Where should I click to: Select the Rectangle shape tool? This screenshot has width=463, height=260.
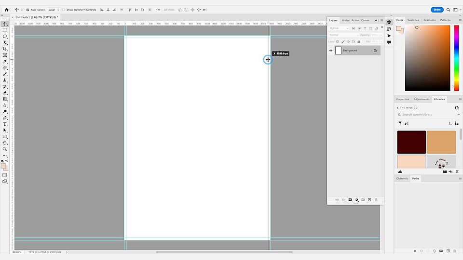pos(5,136)
